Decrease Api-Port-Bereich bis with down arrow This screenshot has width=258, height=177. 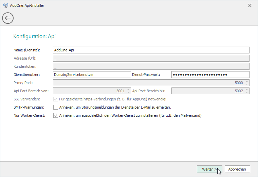click(x=247, y=92)
